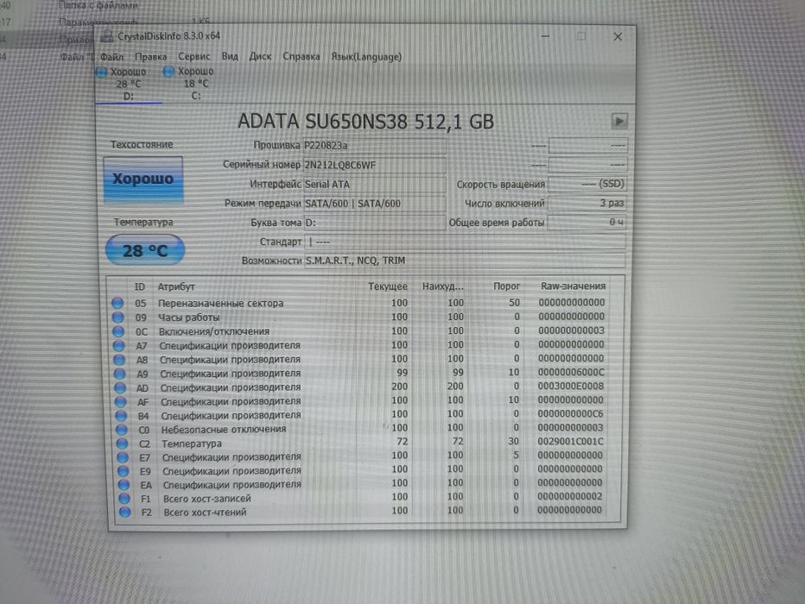This screenshot has width=805, height=604.
Task: Click the Атрибут column header
Action: click(176, 286)
